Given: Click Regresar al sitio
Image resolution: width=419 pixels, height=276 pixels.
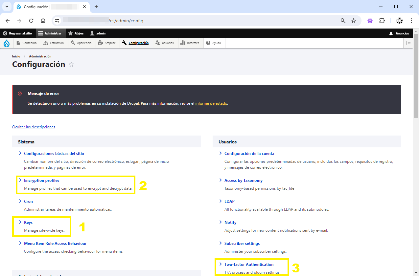Looking at the screenshot, I should (17, 33).
